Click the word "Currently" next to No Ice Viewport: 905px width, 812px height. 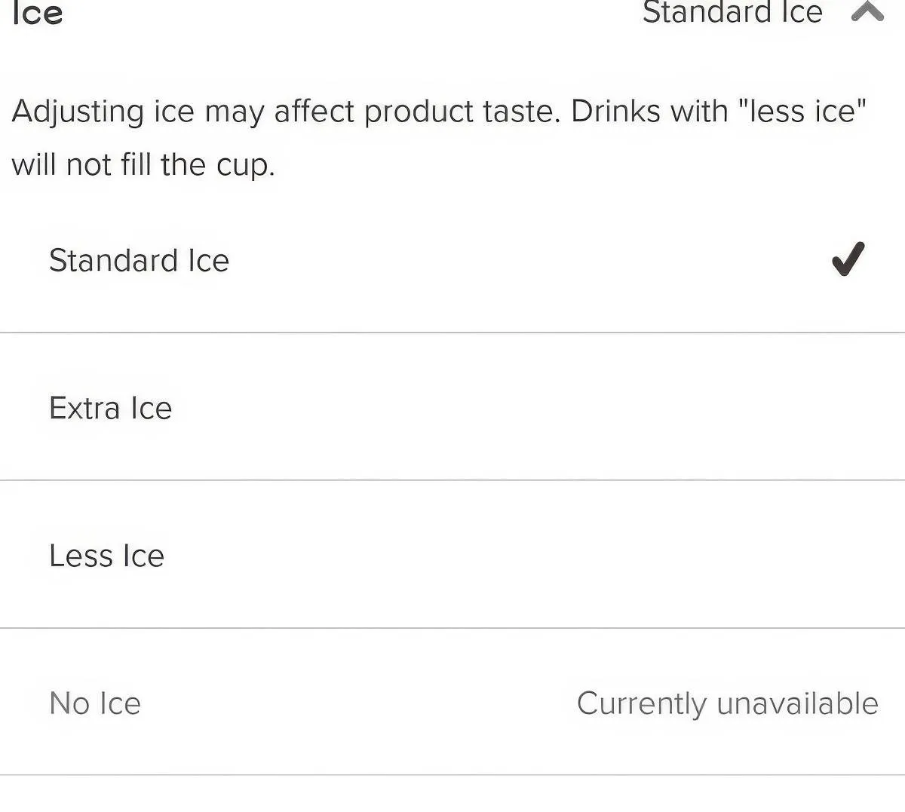click(x=642, y=704)
